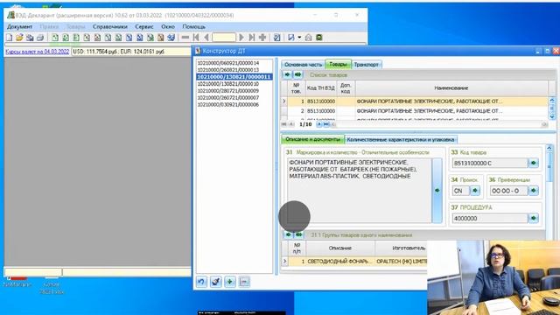Click the green square icon at toolbar end
The width and height of the screenshot is (560, 315).
pos(318,37)
